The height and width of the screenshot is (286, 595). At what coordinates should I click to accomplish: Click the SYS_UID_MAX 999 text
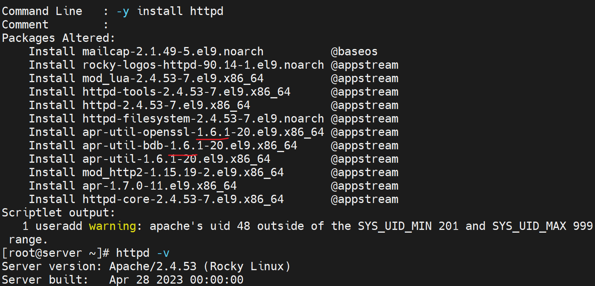coord(542,226)
